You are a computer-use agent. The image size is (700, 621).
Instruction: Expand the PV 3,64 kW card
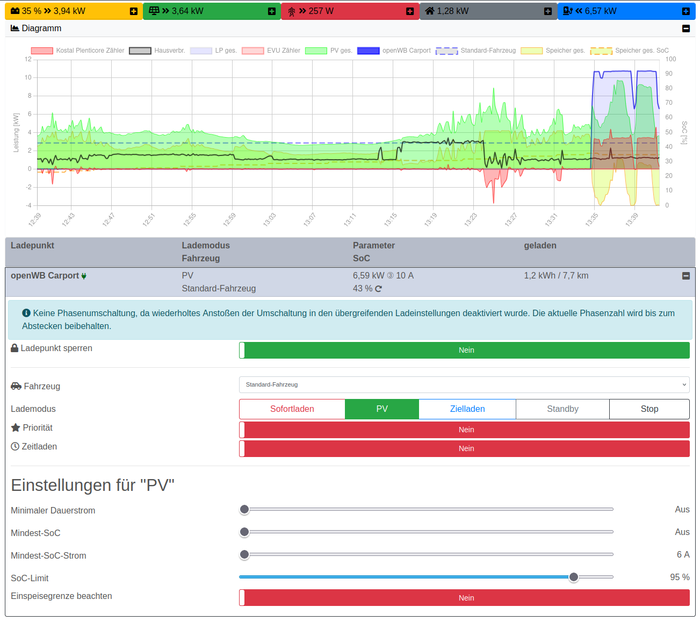pos(272,11)
